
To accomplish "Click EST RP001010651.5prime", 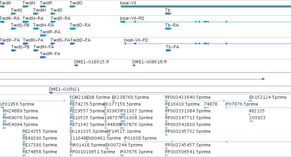I will click(x=92, y=152).
